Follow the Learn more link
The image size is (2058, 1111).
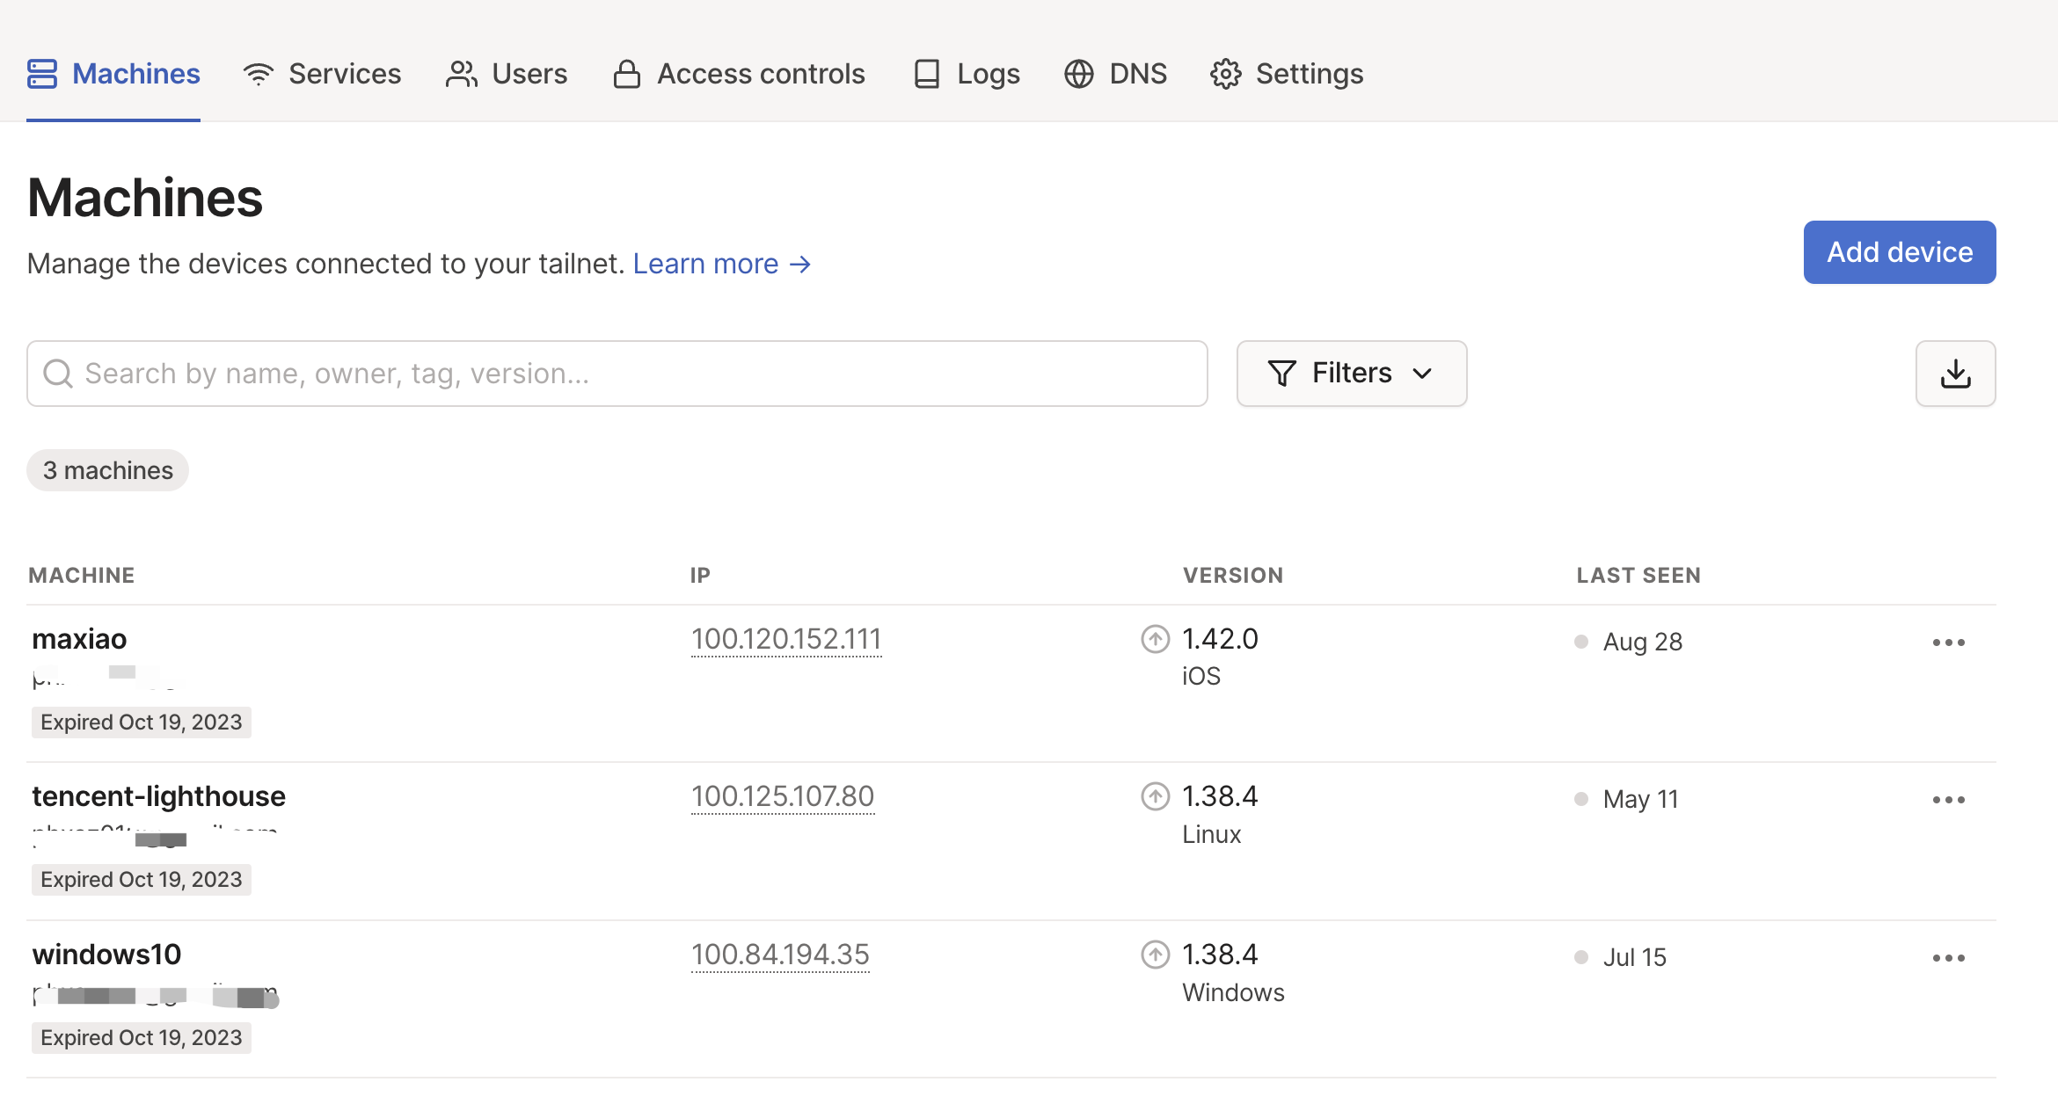pos(721,264)
